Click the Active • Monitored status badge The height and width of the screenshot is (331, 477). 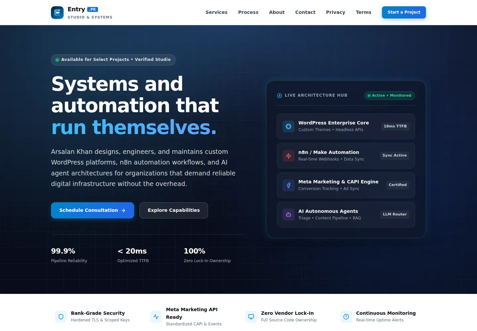(390, 95)
